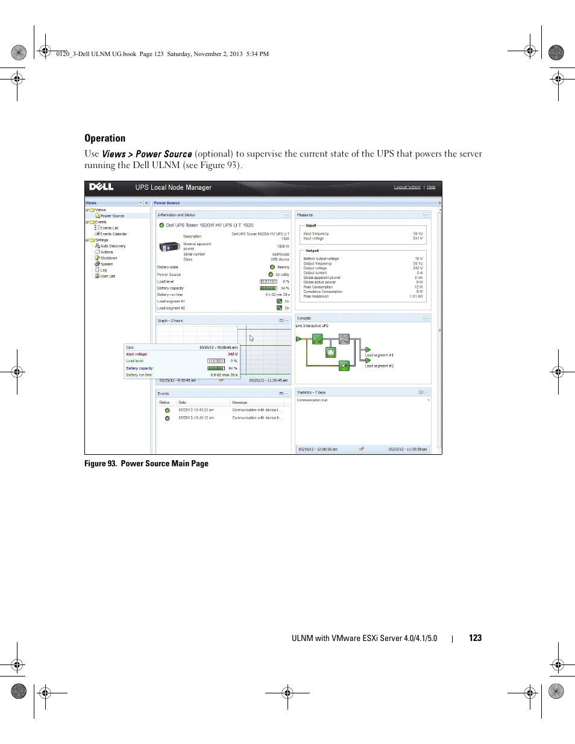Click the Load segment #2 outlet icon
575x744 pixels.
tap(279, 308)
